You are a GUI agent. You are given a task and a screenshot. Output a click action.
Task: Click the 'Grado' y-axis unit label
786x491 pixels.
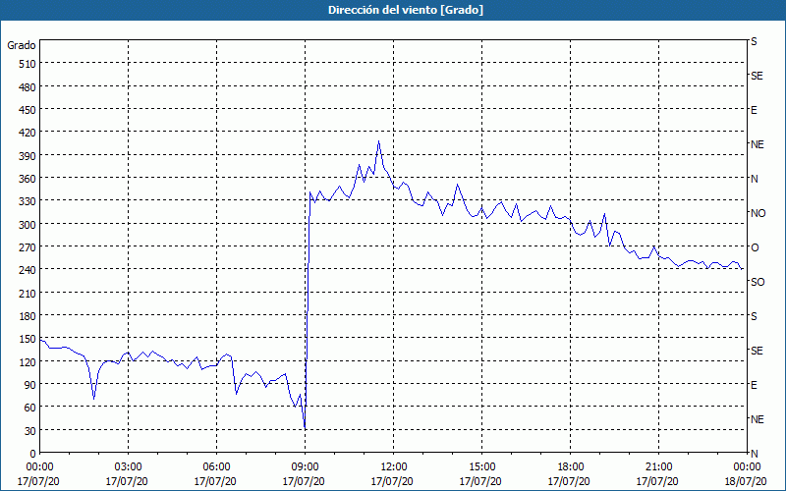coord(22,45)
